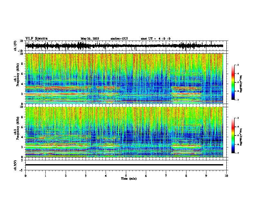Click time axis tick label "5"
Viewport: 255px width, 197px height.
coord(126,176)
